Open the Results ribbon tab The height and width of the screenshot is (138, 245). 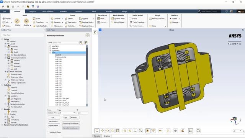coord(78,11)
